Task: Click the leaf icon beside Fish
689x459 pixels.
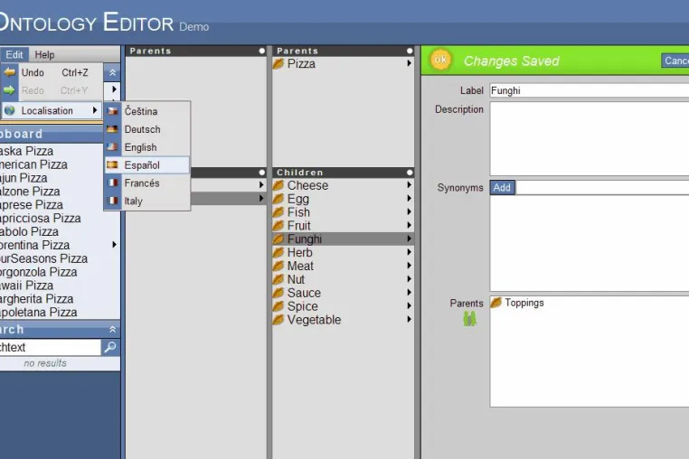Action: point(278,212)
